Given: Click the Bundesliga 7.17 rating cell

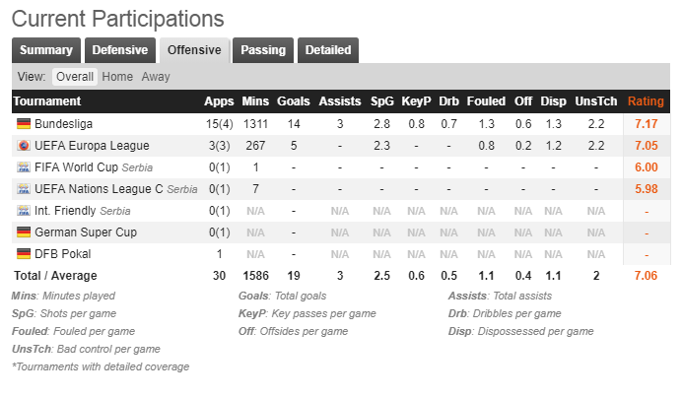Looking at the screenshot, I should (x=647, y=124).
